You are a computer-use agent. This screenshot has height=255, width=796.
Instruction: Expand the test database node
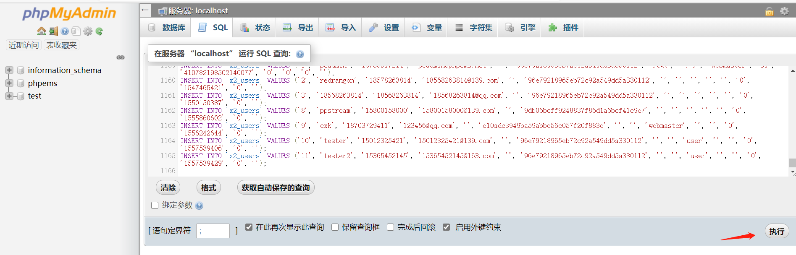click(x=9, y=96)
